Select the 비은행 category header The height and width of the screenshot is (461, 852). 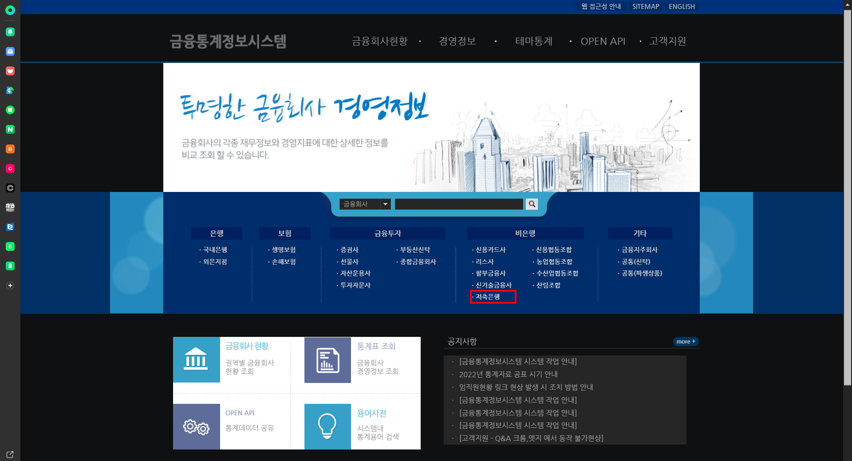[525, 233]
